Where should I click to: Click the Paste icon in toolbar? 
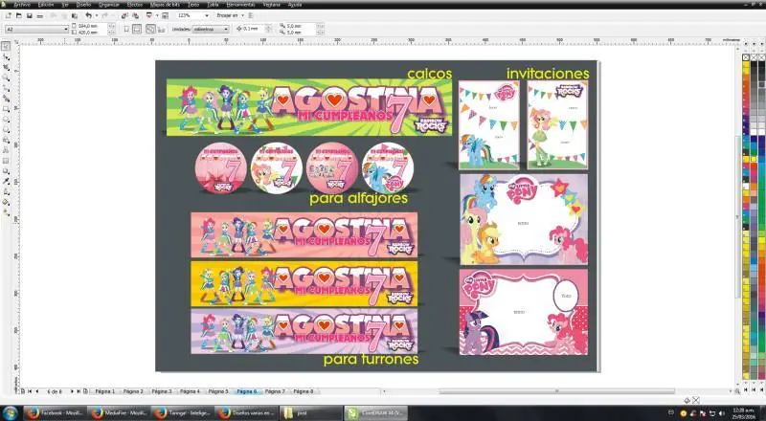(x=75, y=15)
